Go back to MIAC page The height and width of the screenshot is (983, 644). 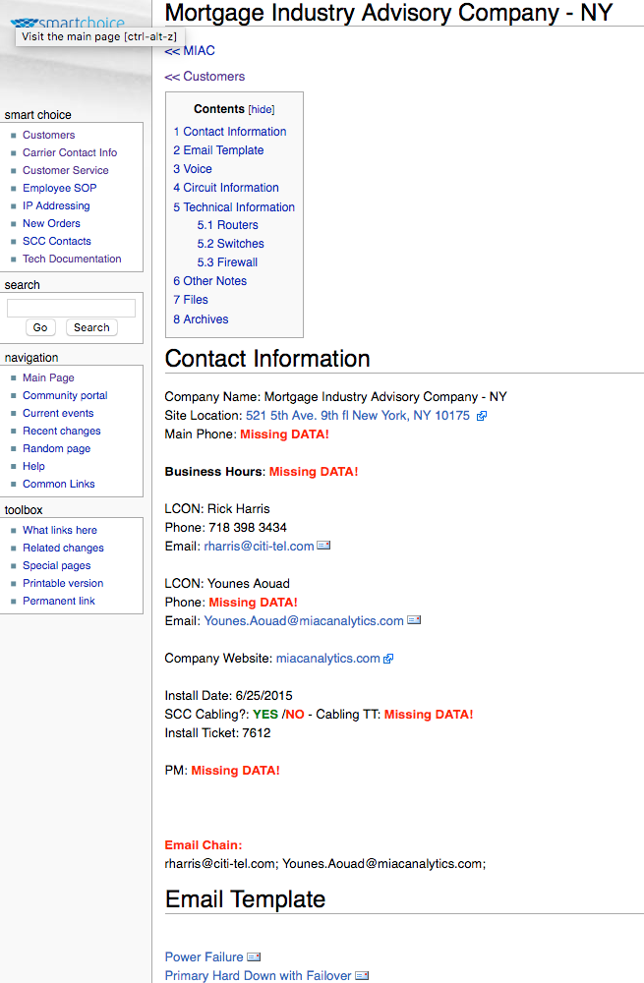point(190,51)
